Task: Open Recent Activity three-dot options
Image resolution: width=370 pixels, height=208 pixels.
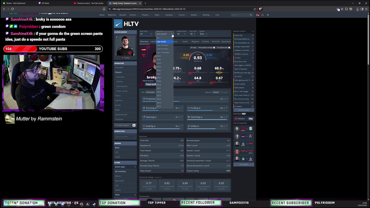Action: pos(253,31)
